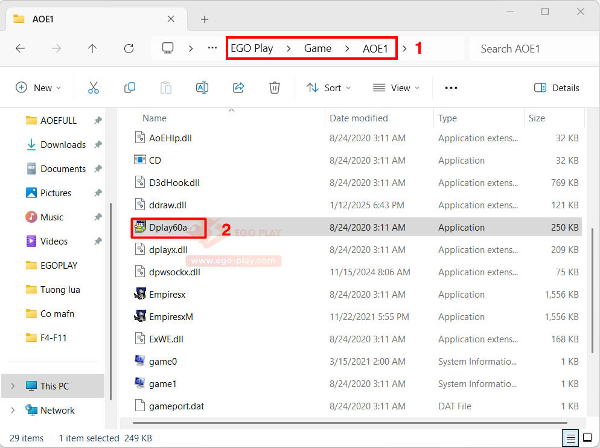
Task: Go up one folder level
Action: pyautogui.click(x=92, y=49)
